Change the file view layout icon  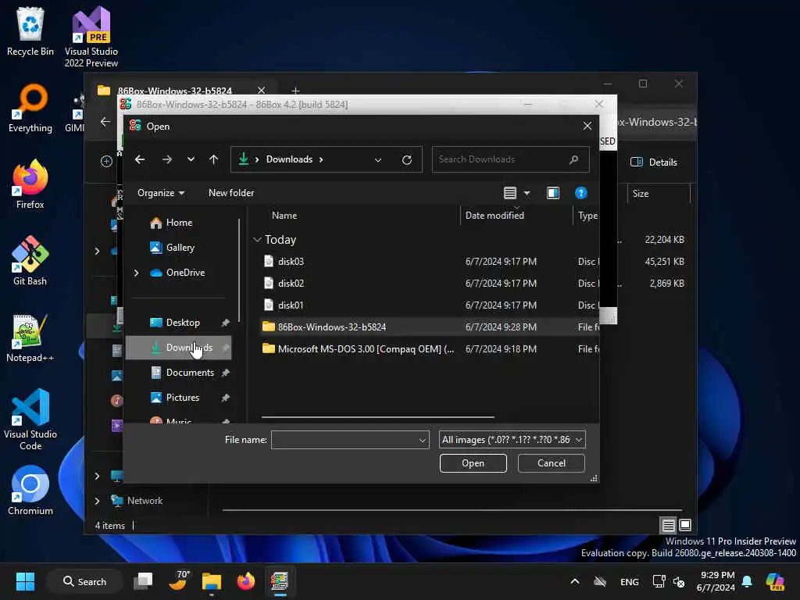[x=509, y=193]
